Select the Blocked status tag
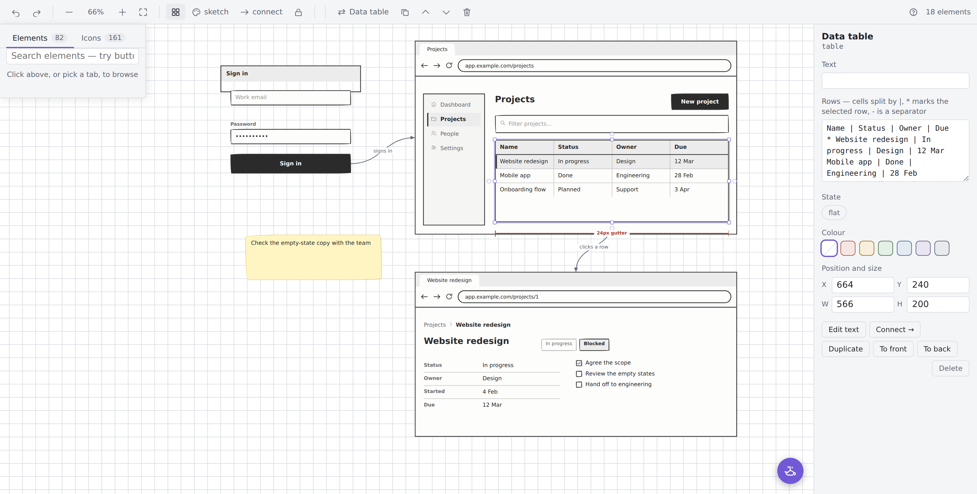 click(x=594, y=344)
